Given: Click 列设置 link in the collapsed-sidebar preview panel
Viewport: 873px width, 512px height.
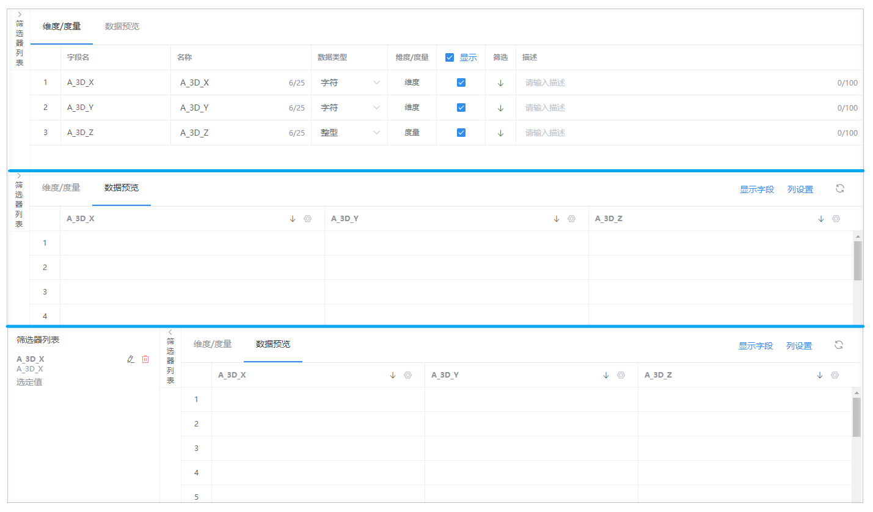Looking at the screenshot, I should (800, 189).
